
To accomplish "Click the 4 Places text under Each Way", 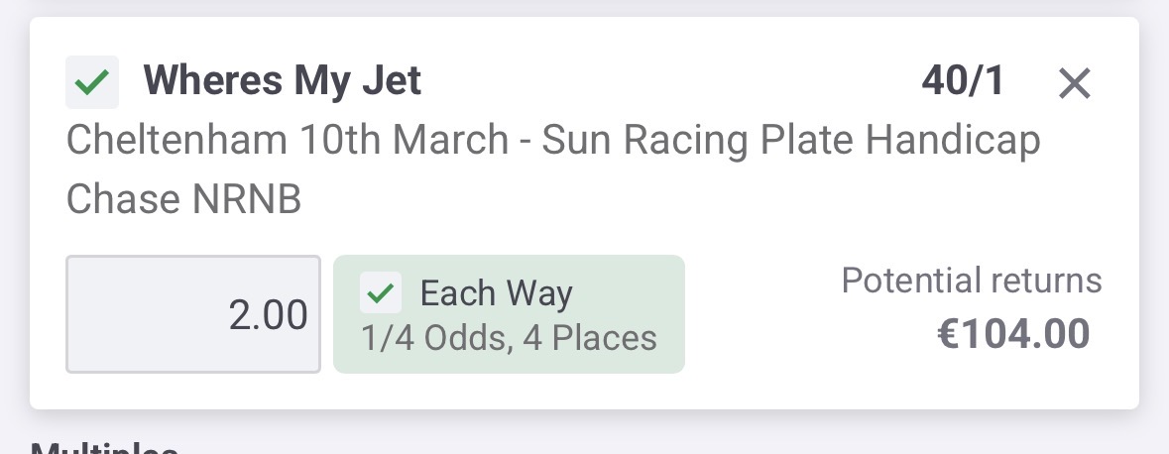I will 604,339.
